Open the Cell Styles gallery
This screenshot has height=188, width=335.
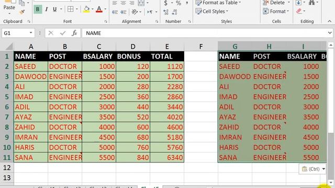click(x=212, y=11)
